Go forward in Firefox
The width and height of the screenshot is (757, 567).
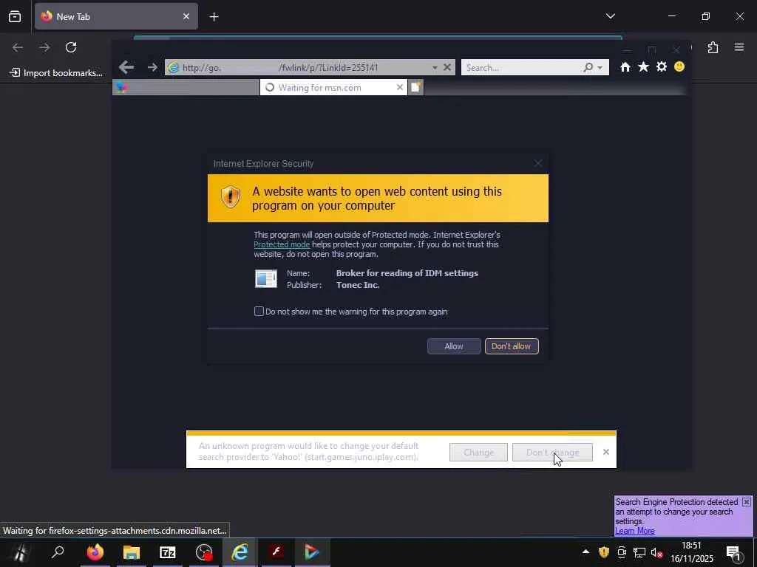(x=44, y=47)
